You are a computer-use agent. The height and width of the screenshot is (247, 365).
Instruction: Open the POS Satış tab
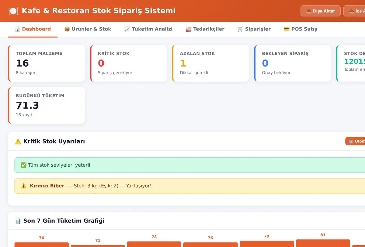point(301,29)
